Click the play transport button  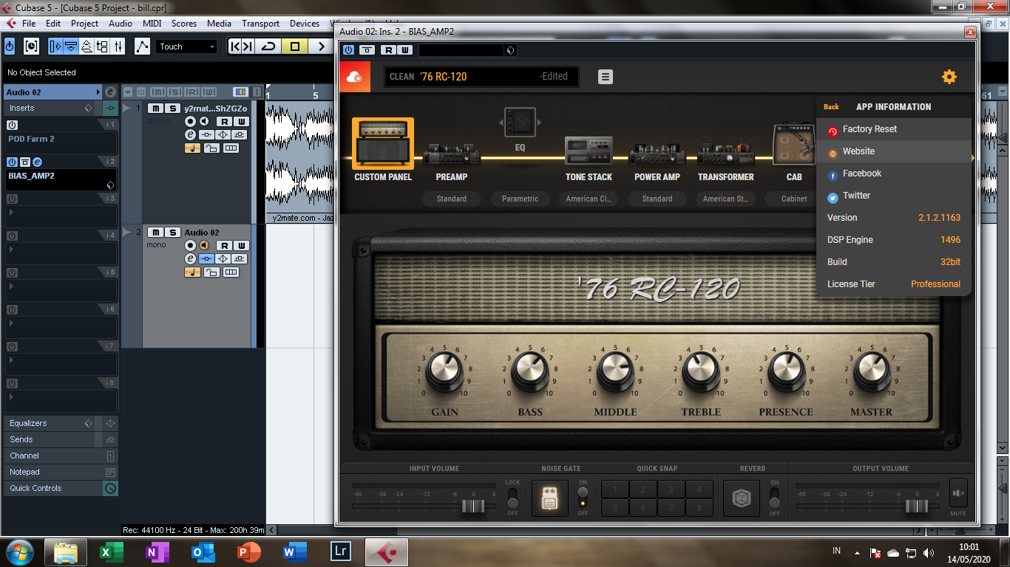[321, 47]
